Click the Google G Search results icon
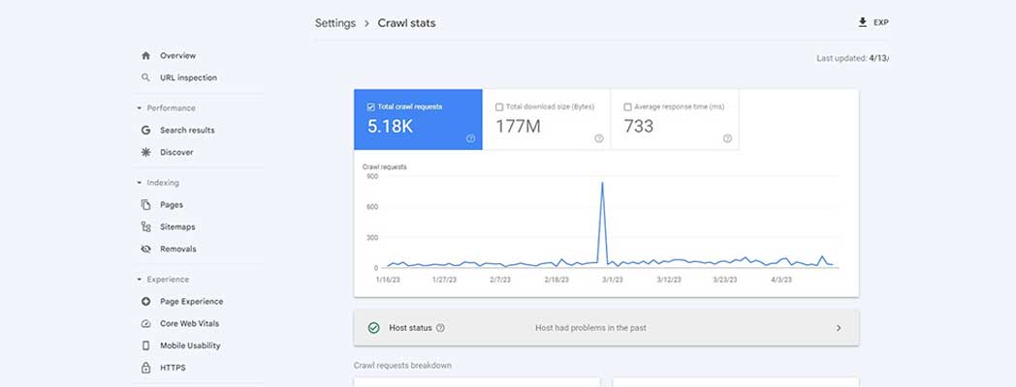Viewport: 1016px width, 387px height. (x=145, y=130)
